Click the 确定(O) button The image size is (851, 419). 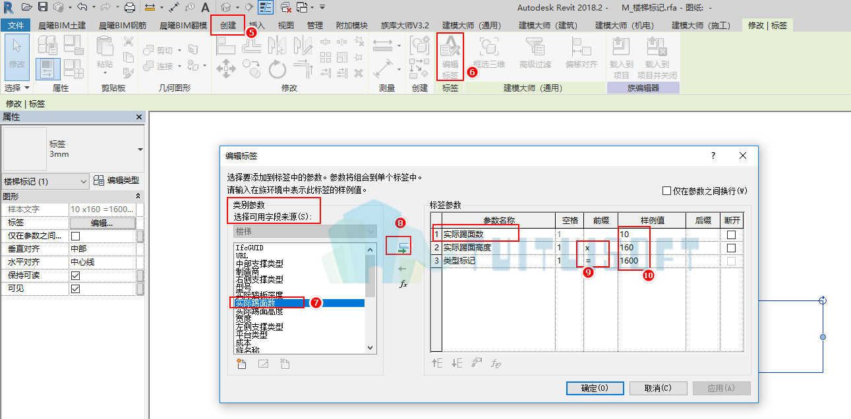click(x=595, y=388)
